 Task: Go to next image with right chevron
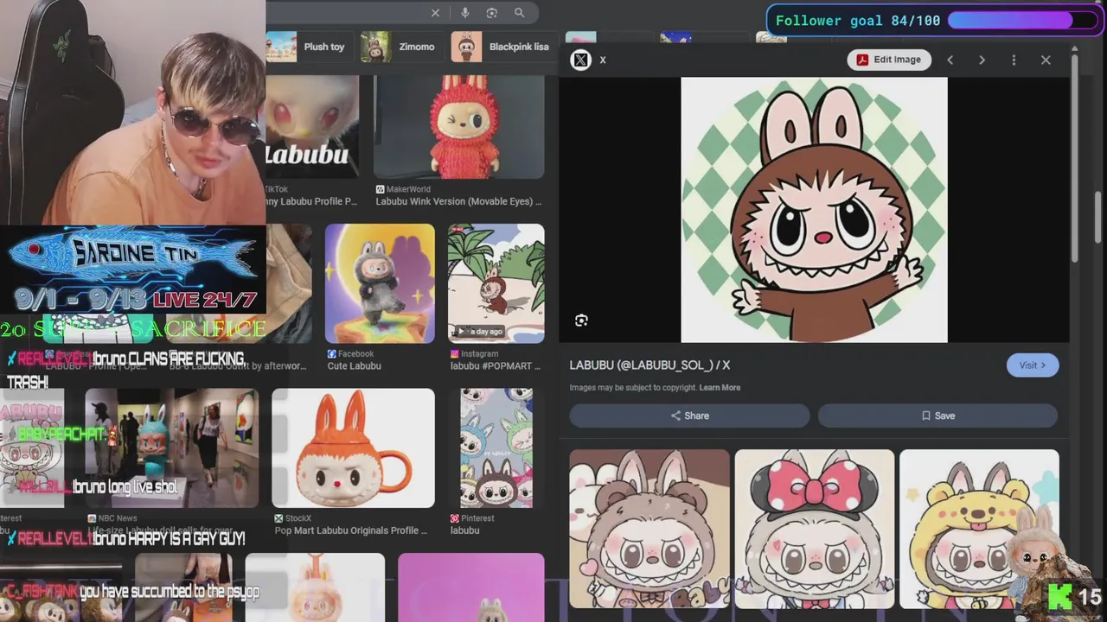(x=982, y=60)
